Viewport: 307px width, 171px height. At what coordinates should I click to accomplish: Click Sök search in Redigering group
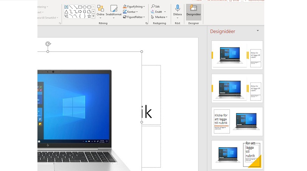click(x=155, y=6)
